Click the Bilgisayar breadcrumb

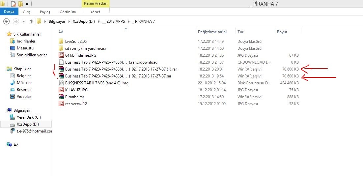click(x=57, y=21)
